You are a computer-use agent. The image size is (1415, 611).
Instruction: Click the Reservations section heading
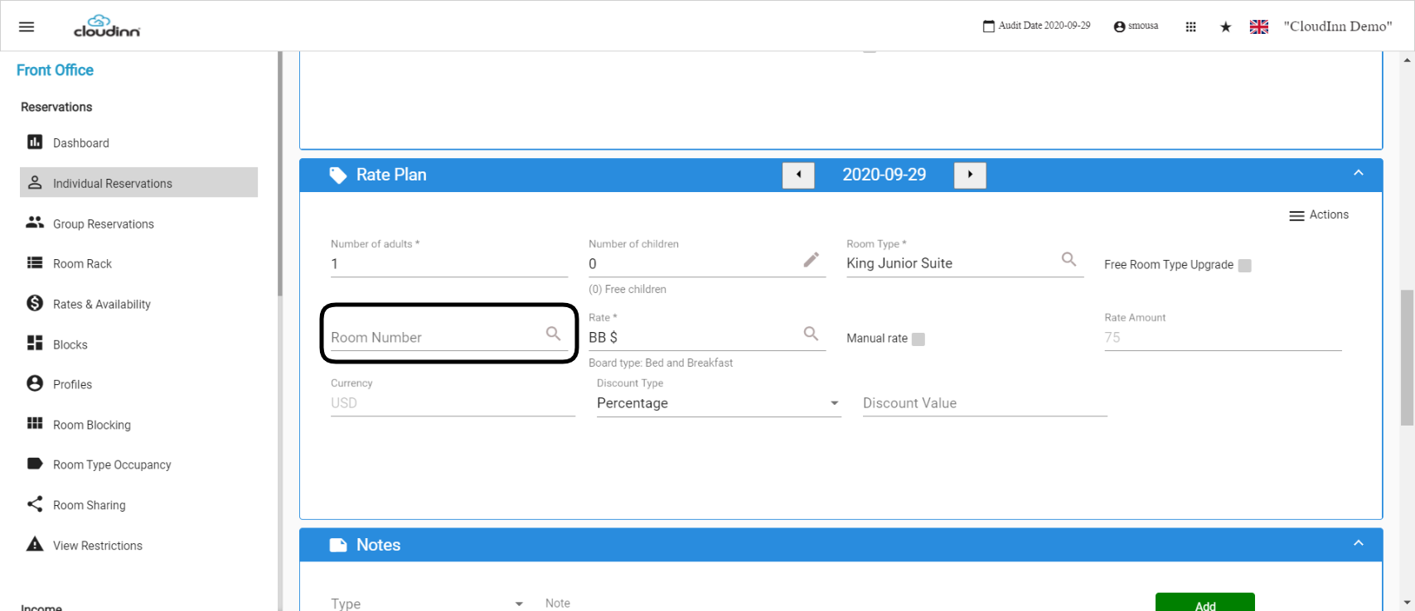56,107
